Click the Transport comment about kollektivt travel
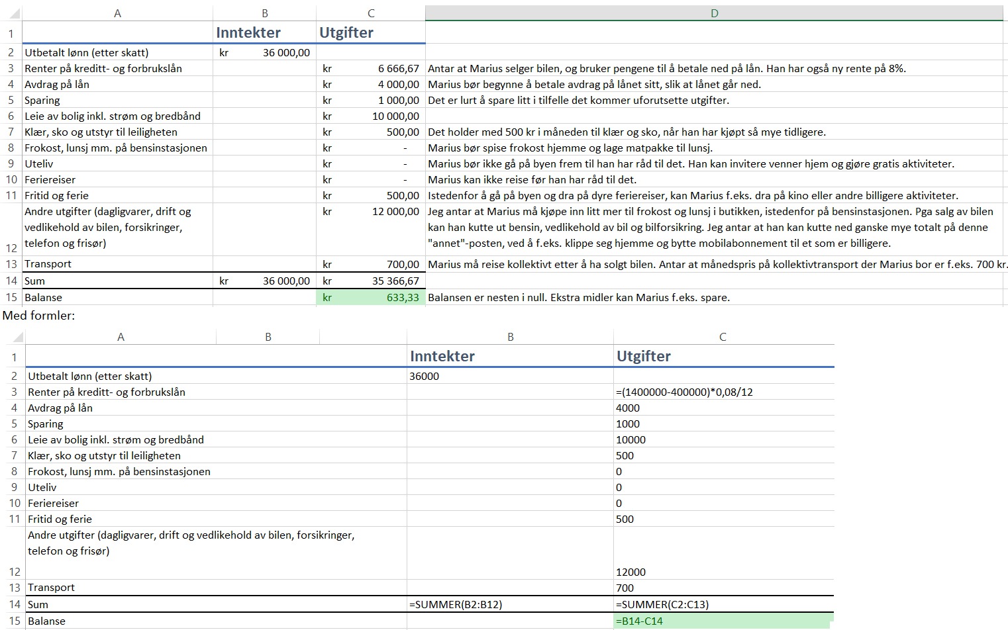This screenshot has height=630, width=1008. [717, 264]
